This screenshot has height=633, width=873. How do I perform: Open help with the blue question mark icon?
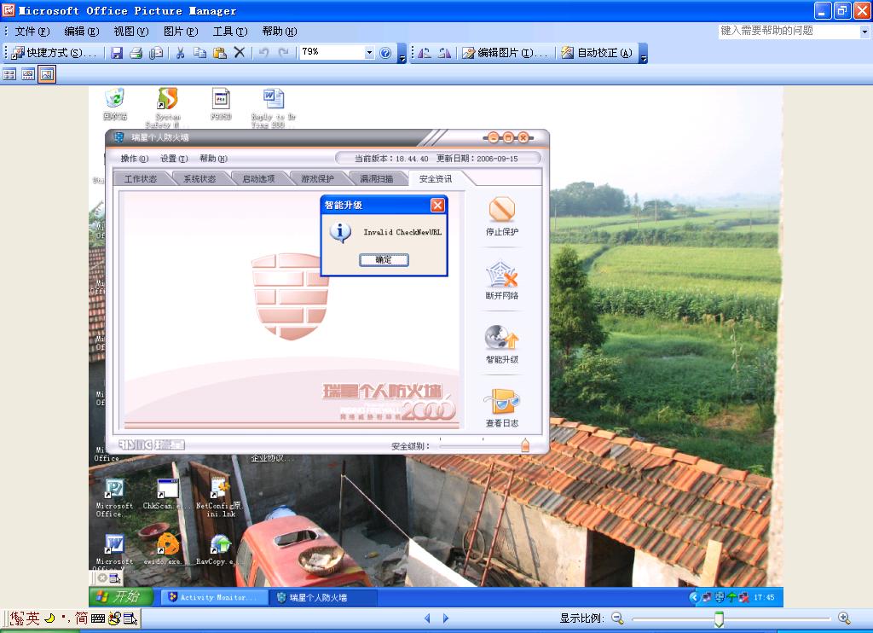[385, 53]
